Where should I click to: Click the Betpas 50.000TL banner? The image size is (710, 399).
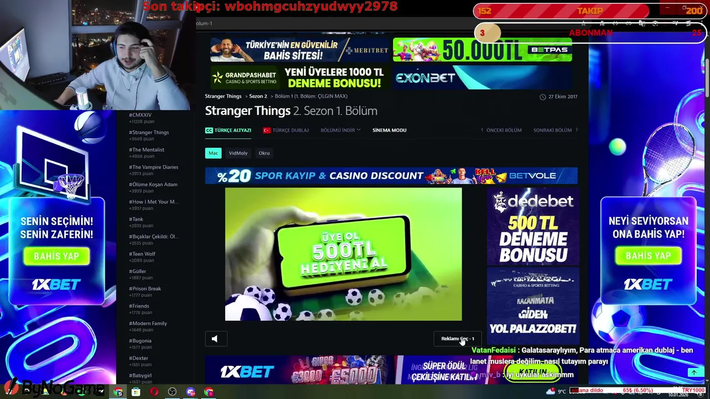(x=482, y=50)
